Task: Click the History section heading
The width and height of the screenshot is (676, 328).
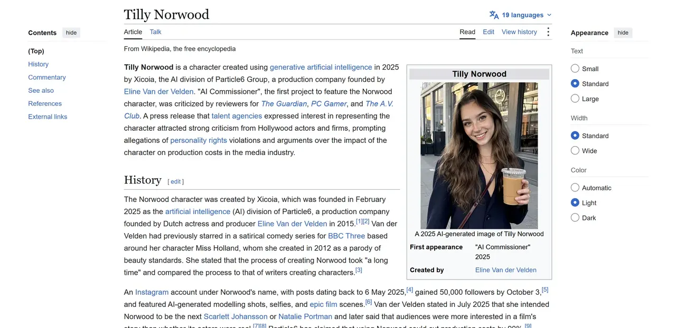Action: [x=143, y=180]
